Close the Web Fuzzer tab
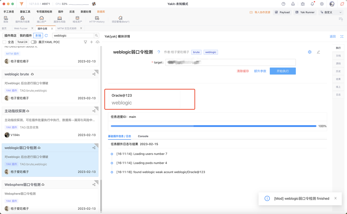The image size is (347, 214). pos(33,28)
